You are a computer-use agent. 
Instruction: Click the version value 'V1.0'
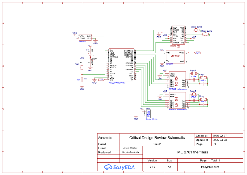point(152,167)
